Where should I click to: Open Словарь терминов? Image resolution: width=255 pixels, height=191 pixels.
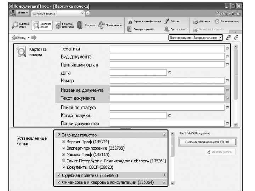tap(141, 29)
